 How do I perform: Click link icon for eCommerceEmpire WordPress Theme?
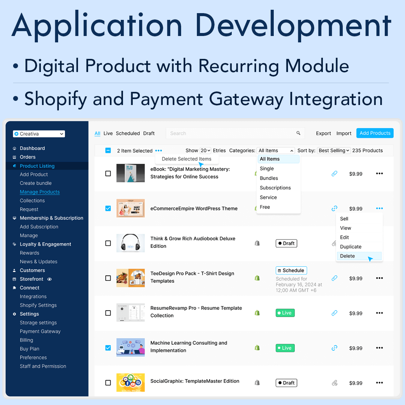334,208
